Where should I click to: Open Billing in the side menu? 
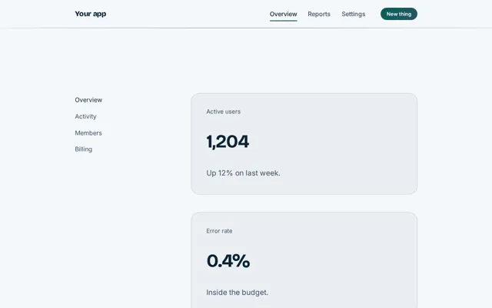click(84, 149)
